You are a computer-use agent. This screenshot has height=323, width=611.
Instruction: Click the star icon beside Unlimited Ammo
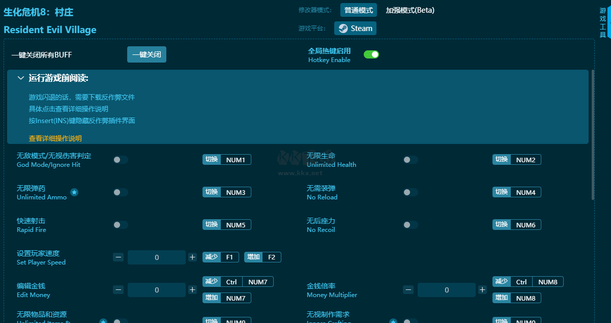coord(74,192)
